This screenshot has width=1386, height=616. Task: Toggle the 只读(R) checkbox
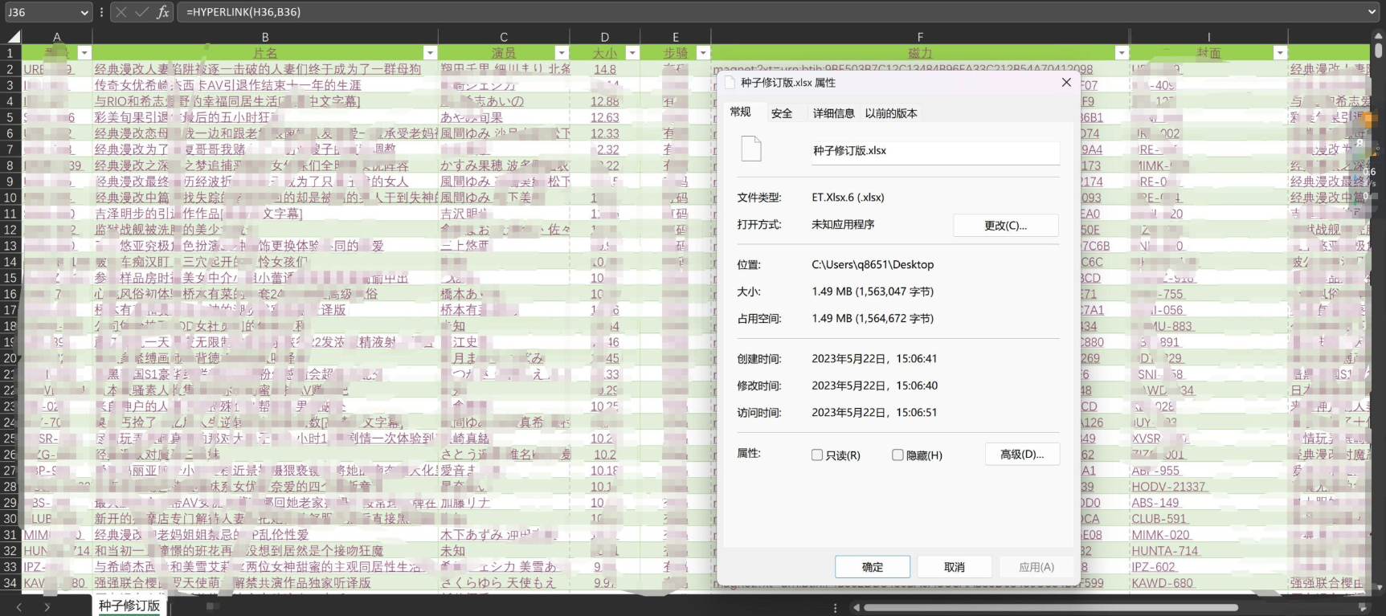tap(817, 455)
